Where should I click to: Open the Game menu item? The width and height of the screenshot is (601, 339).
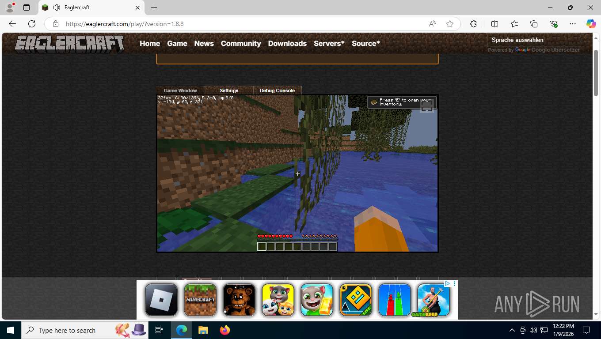pyautogui.click(x=177, y=43)
